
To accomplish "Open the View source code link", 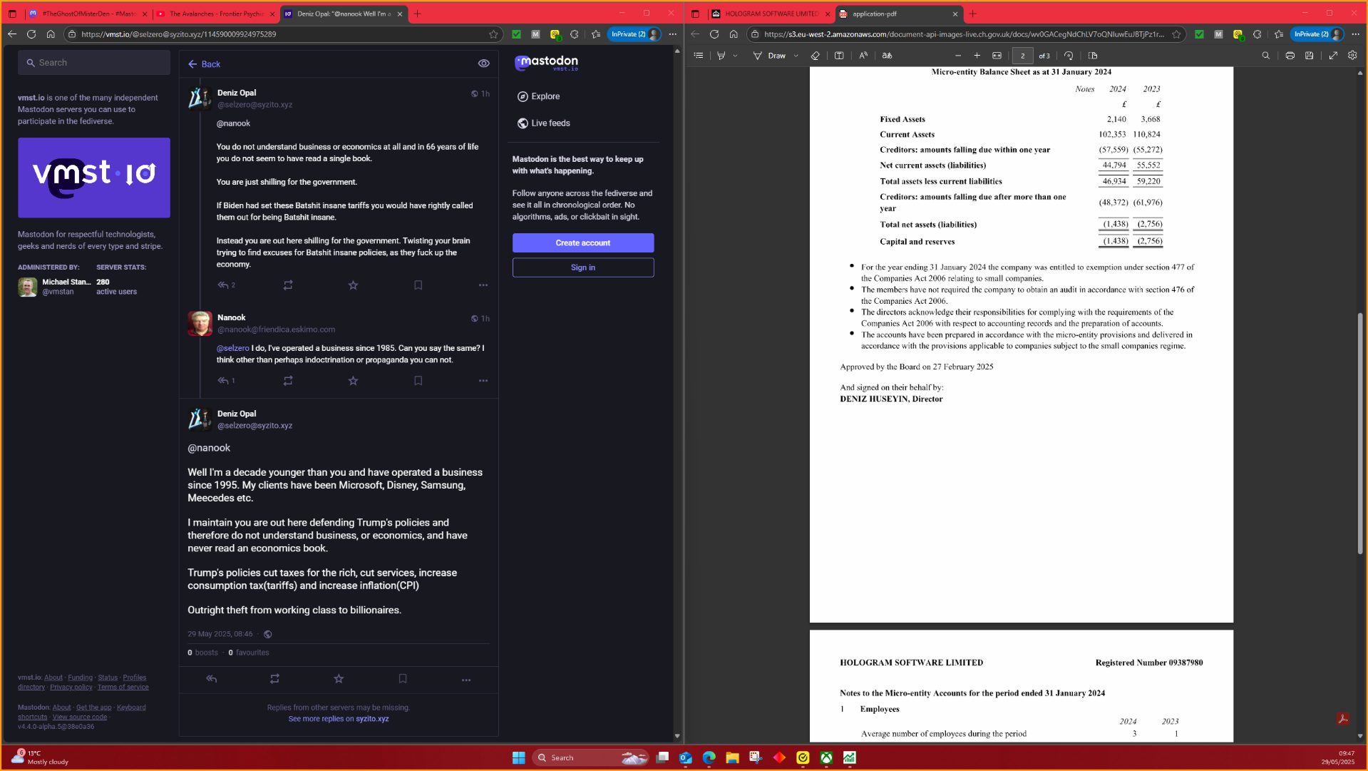I will tap(80, 718).
